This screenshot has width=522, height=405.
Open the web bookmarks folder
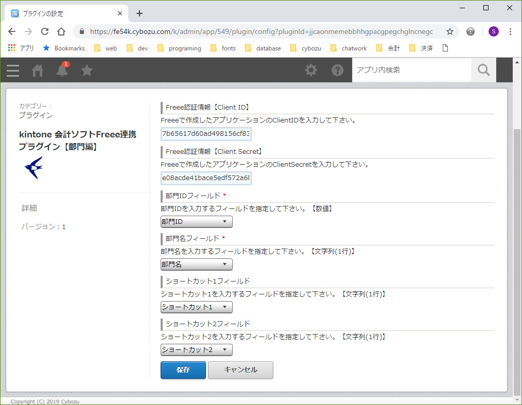point(106,48)
